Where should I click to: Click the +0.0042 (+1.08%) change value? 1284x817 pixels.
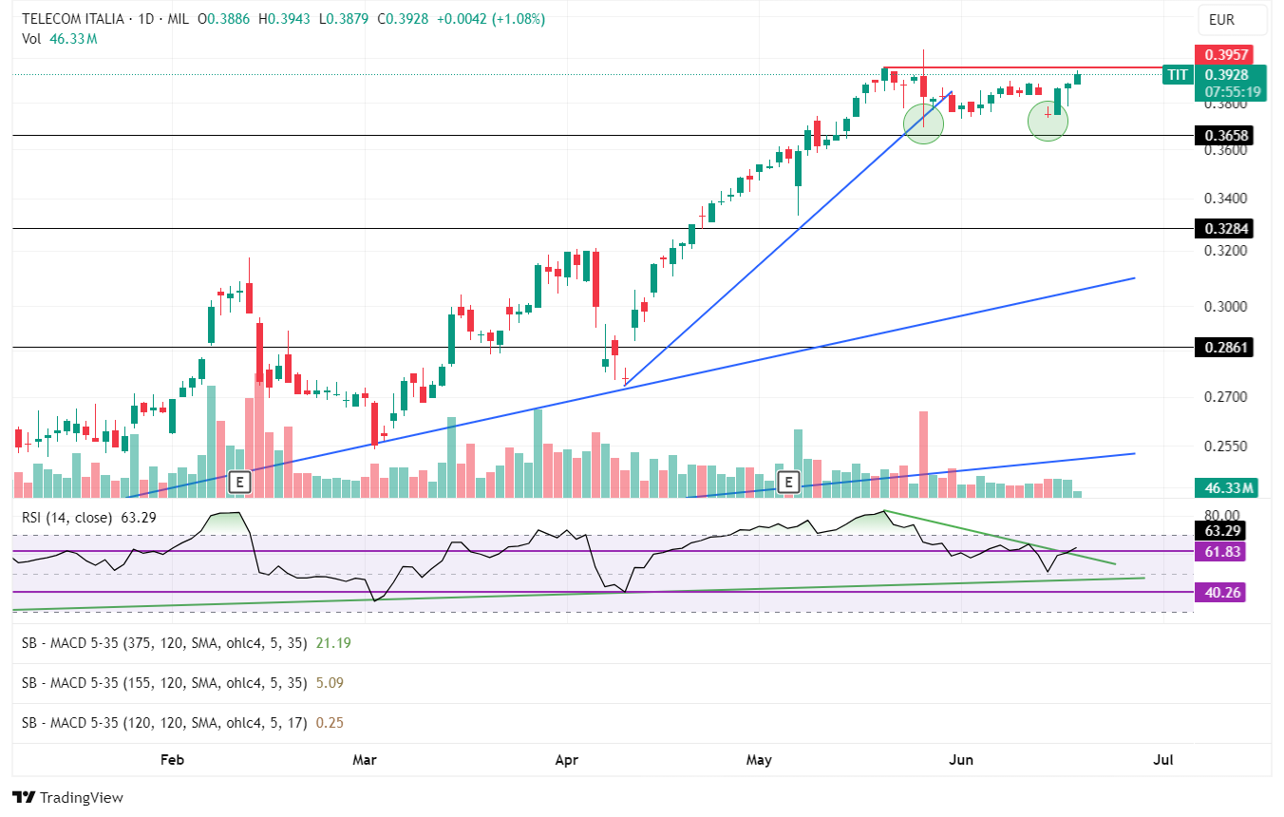point(491,19)
